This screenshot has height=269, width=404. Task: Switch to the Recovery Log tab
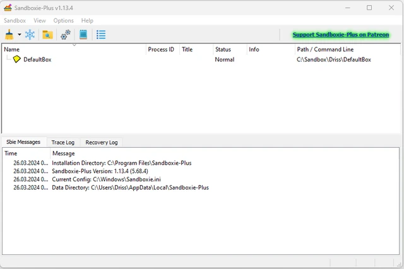(x=101, y=142)
